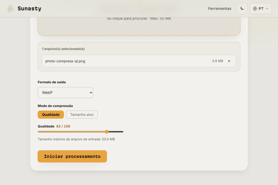The height and width of the screenshot is (185, 278).
Task: Click the Sunasty cat logo icon
Action: pyautogui.click(x=10, y=9)
